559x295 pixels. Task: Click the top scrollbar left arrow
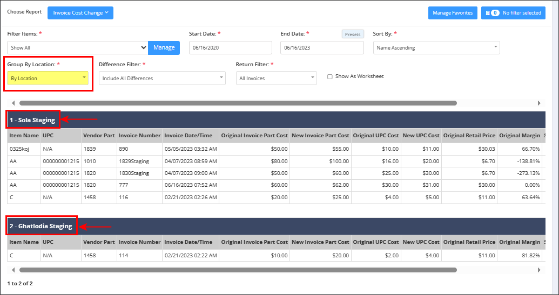13,103
